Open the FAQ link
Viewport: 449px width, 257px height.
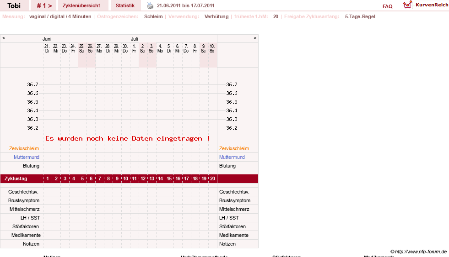pyautogui.click(x=387, y=6)
